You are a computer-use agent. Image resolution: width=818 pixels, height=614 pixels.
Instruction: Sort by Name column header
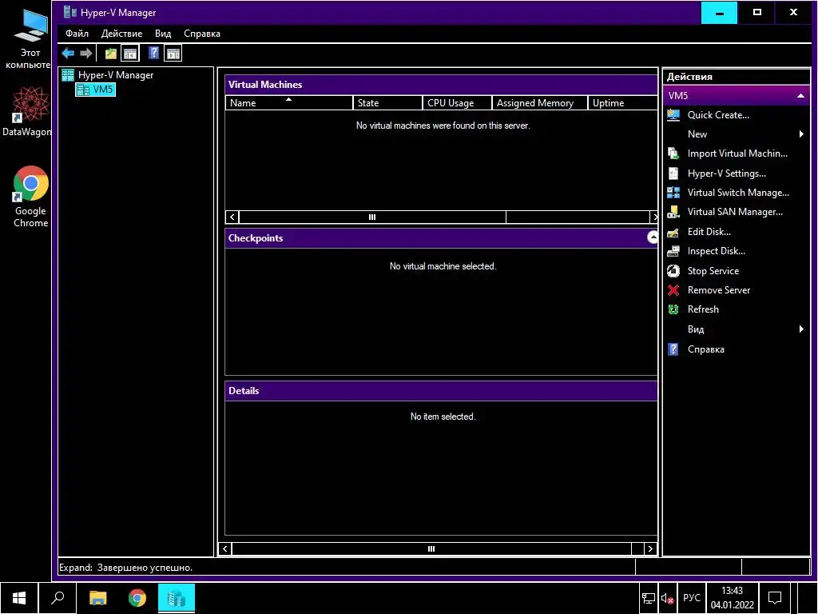pos(289,103)
